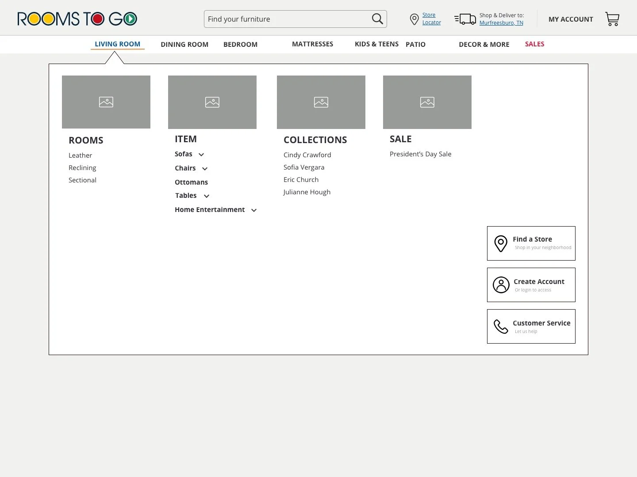The height and width of the screenshot is (477, 637).
Task: Click the Create Account title
Action: (539, 282)
